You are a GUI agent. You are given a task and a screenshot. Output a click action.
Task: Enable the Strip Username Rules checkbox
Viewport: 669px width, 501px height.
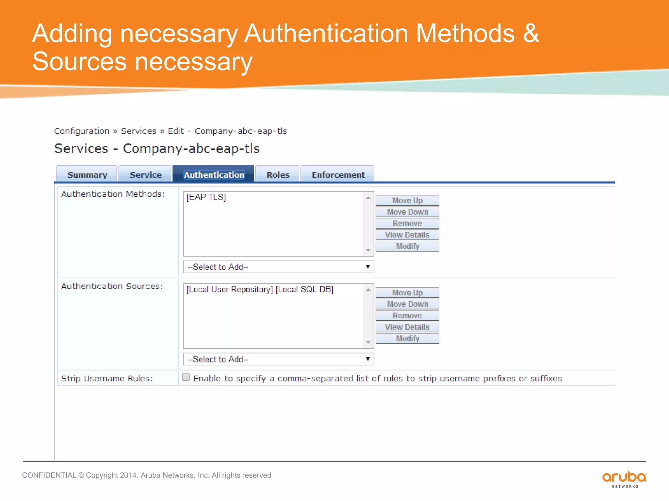click(x=186, y=377)
